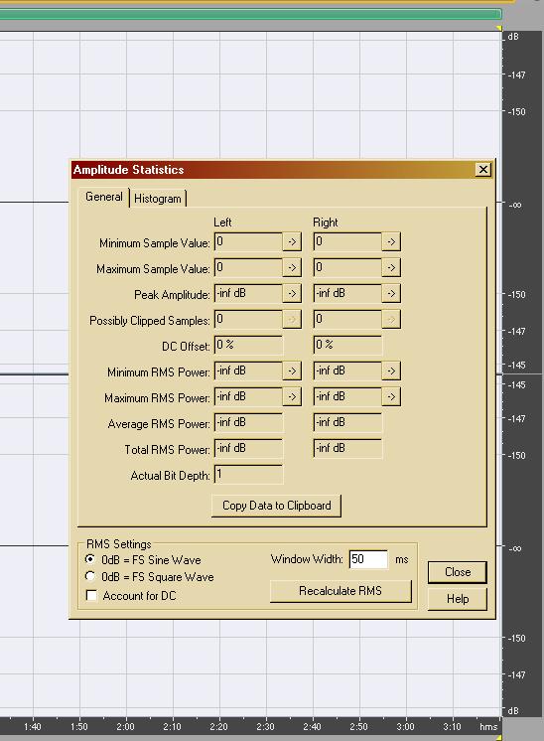Close the Amplitude Statistics dialog via Close button
Screen dimensions: 544x741
pyautogui.click(x=457, y=572)
